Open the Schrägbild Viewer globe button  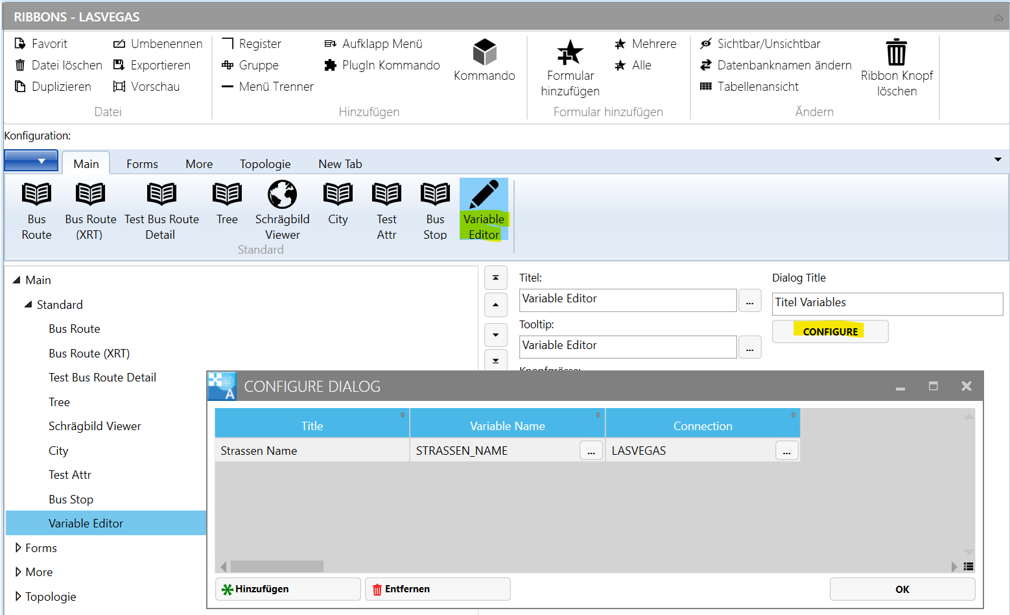(x=282, y=195)
